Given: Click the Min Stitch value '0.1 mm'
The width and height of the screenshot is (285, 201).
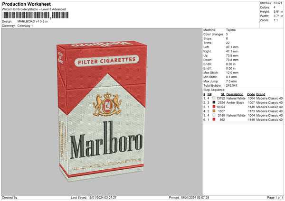Looking at the screenshot, I should 231,77.
